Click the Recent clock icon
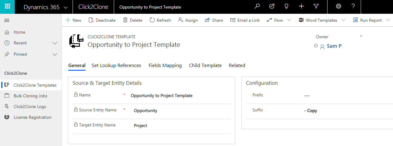393x146 pixels. point(7,43)
